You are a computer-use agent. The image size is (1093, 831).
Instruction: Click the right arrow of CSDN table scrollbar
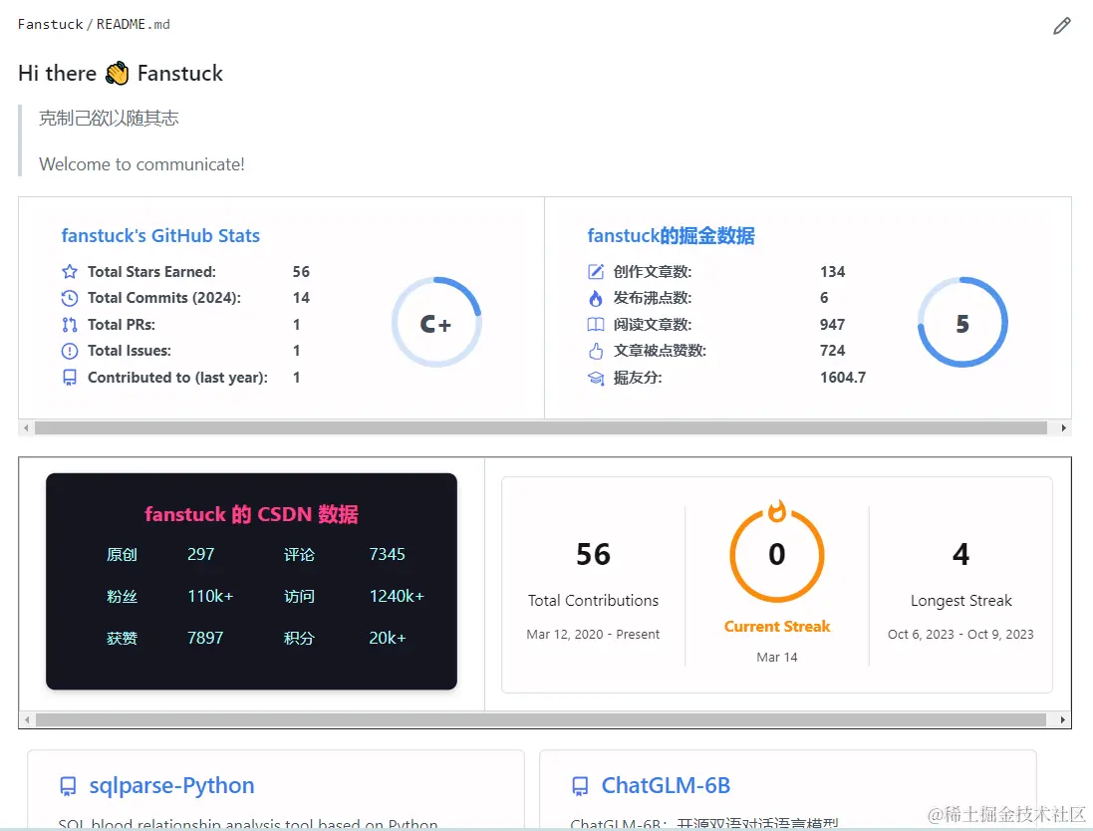[x=1062, y=719]
